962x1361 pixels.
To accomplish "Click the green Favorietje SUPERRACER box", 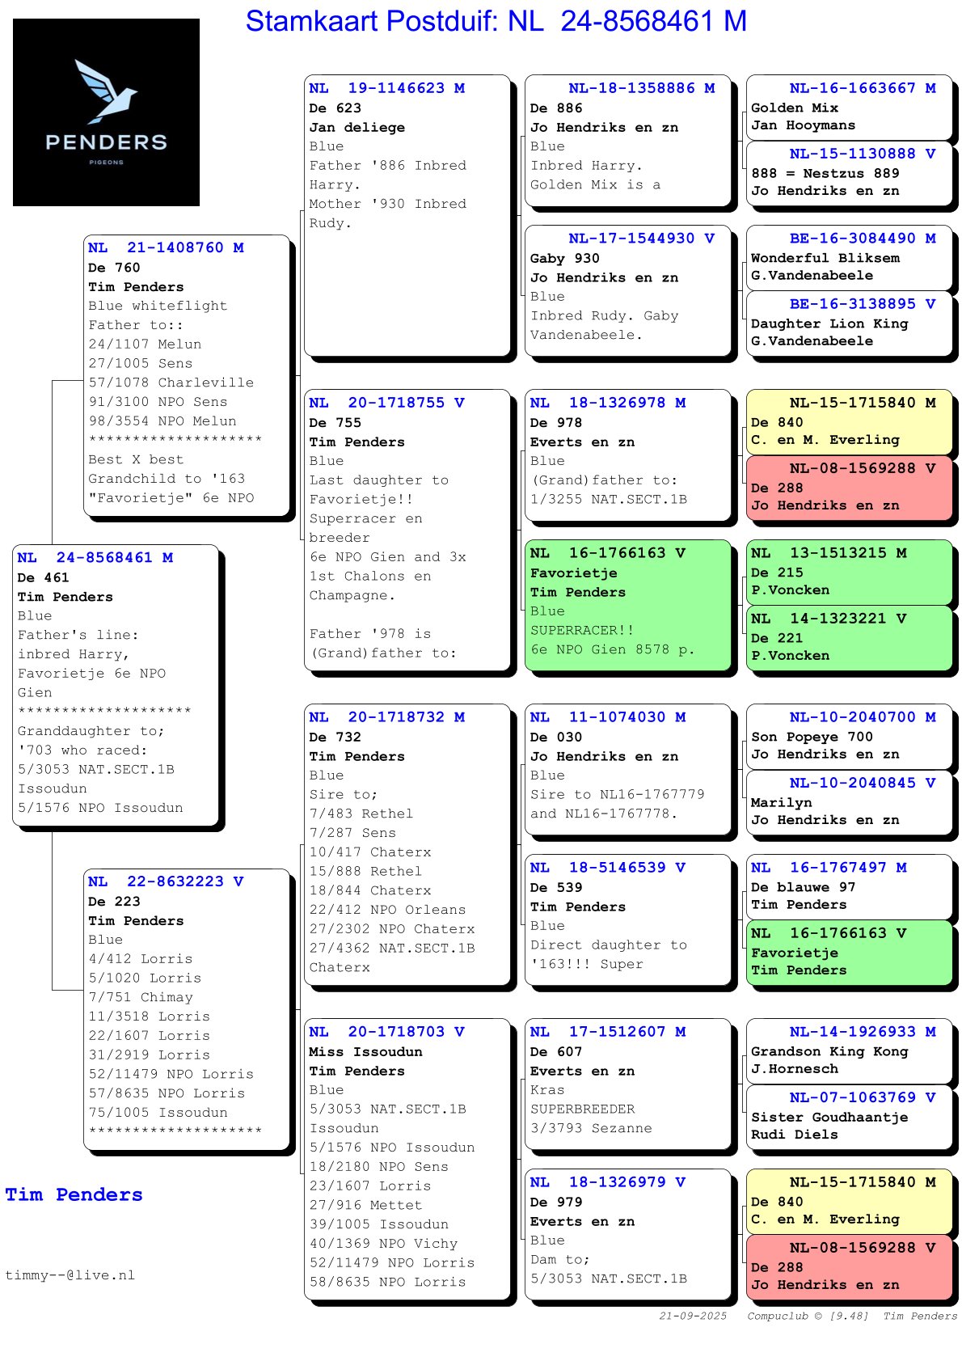I will [627, 604].
